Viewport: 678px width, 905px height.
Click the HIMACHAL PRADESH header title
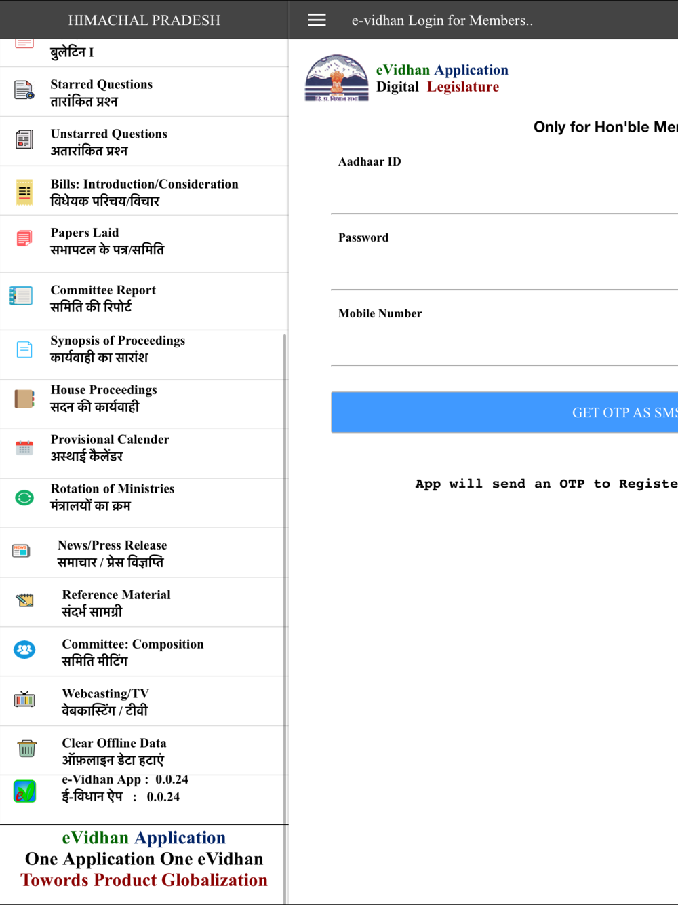144,20
